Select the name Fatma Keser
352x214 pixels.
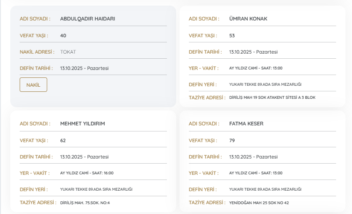246,124
